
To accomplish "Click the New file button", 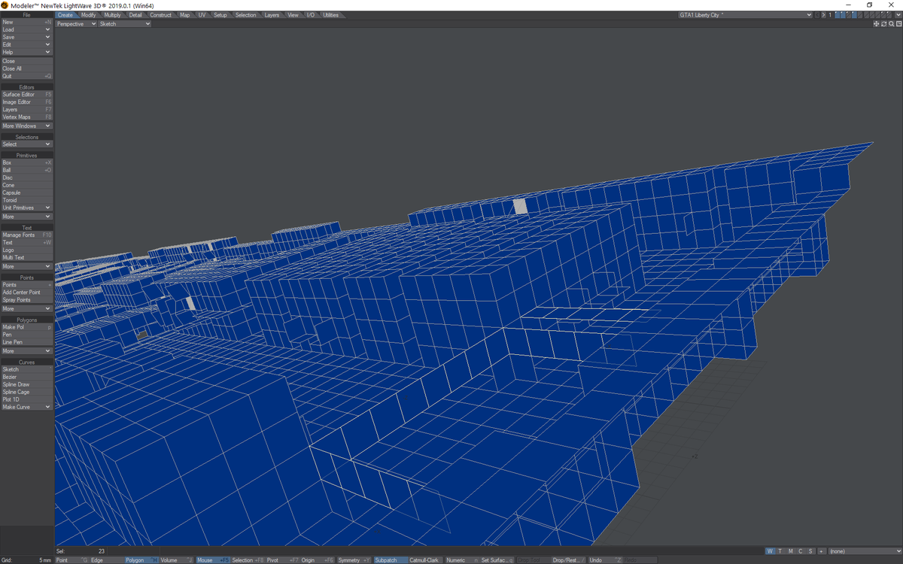I will coord(26,23).
